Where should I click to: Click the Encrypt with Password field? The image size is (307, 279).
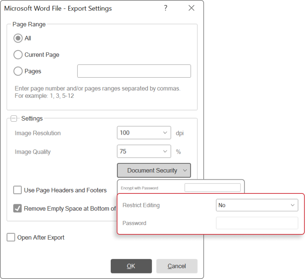click(x=212, y=188)
